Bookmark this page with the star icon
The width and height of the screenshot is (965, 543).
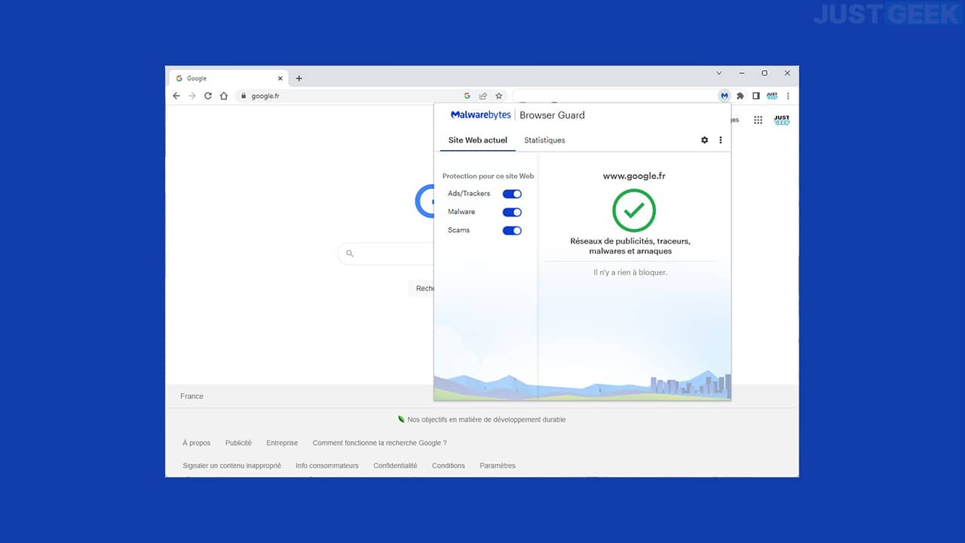tap(498, 96)
